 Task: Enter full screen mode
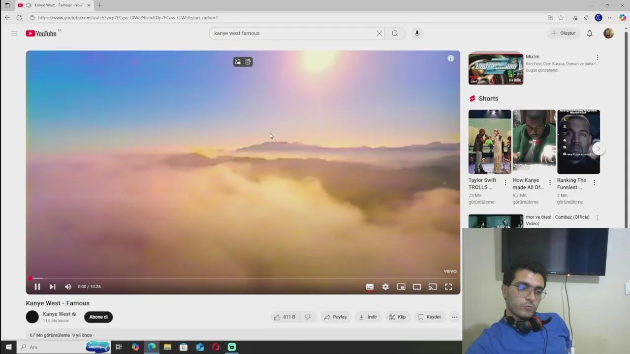click(448, 287)
